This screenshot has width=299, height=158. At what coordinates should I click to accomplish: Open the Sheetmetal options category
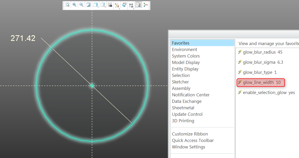pos(183,108)
